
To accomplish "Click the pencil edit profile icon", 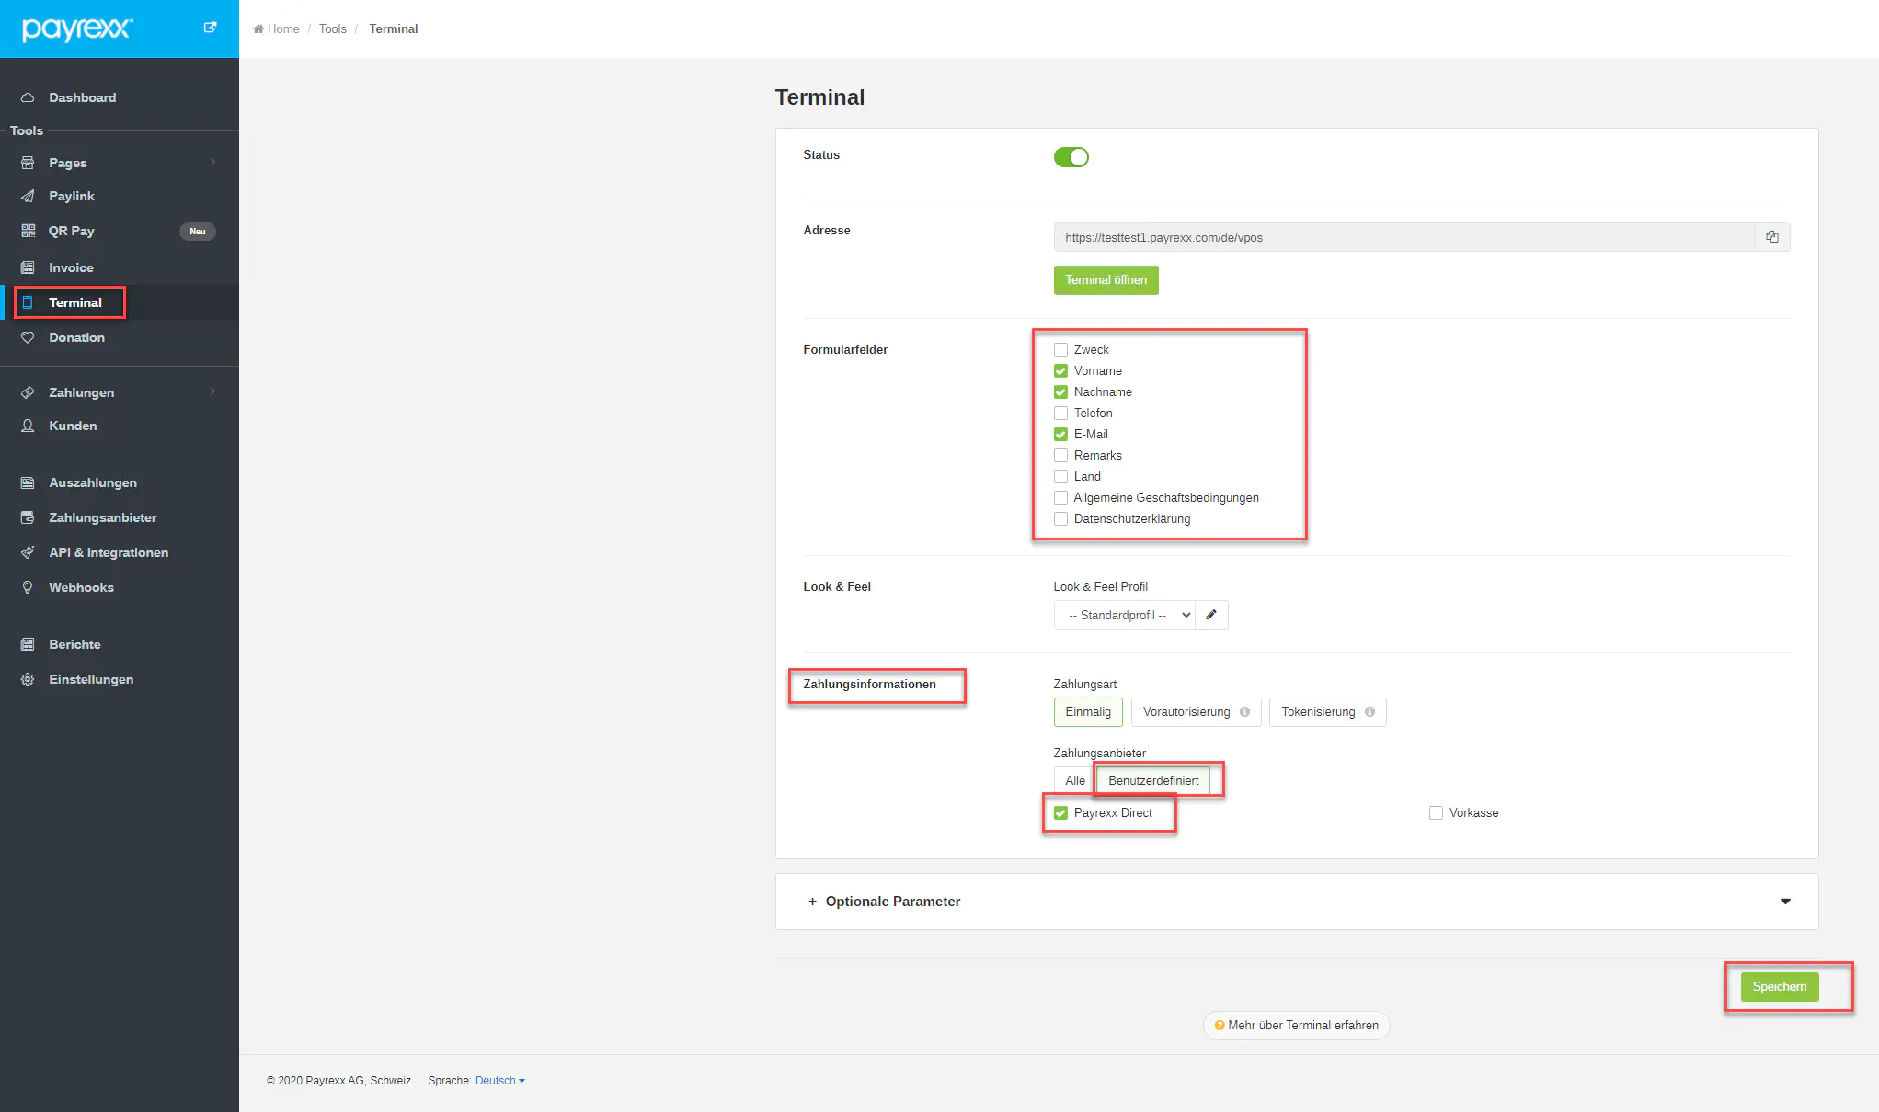I will [x=1211, y=615].
